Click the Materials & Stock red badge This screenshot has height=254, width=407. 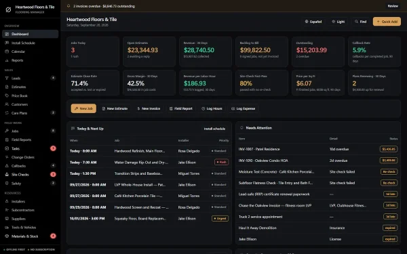click(x=53, y=236)
